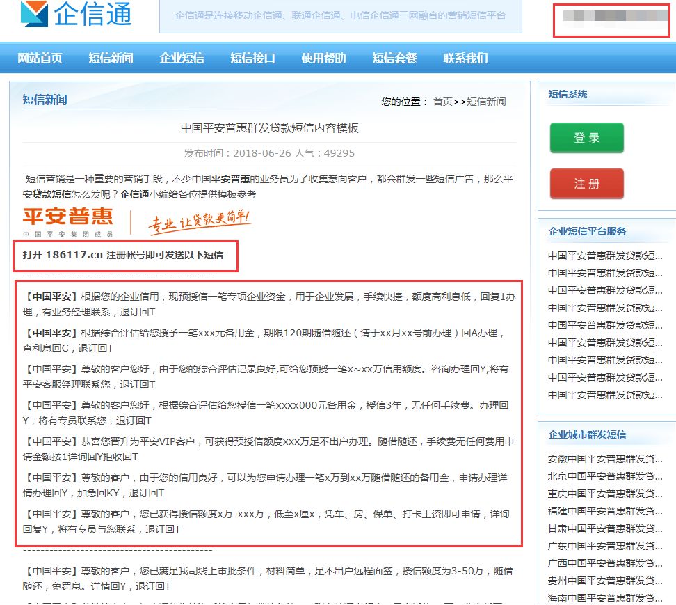
Task: Click the 企业城市群发短信 sidebar heading
Action: pos(587,435)
